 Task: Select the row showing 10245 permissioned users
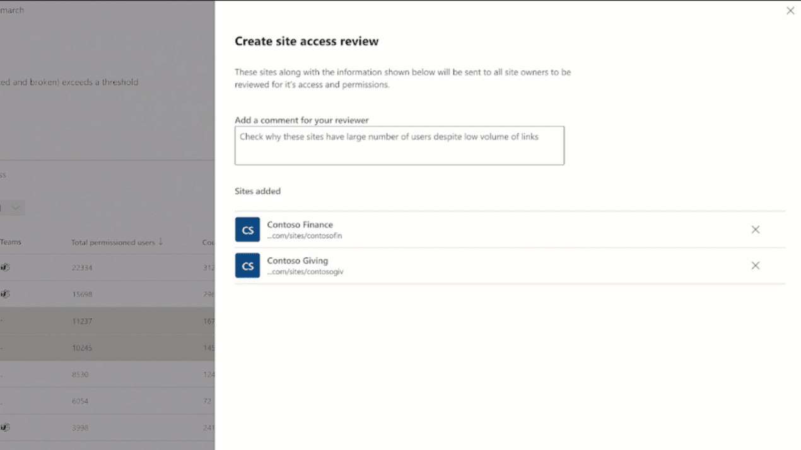coord(107,347)
